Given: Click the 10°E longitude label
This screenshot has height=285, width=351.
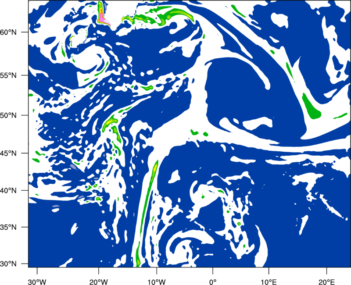Looking at the screenshot, I should [269, 282].
